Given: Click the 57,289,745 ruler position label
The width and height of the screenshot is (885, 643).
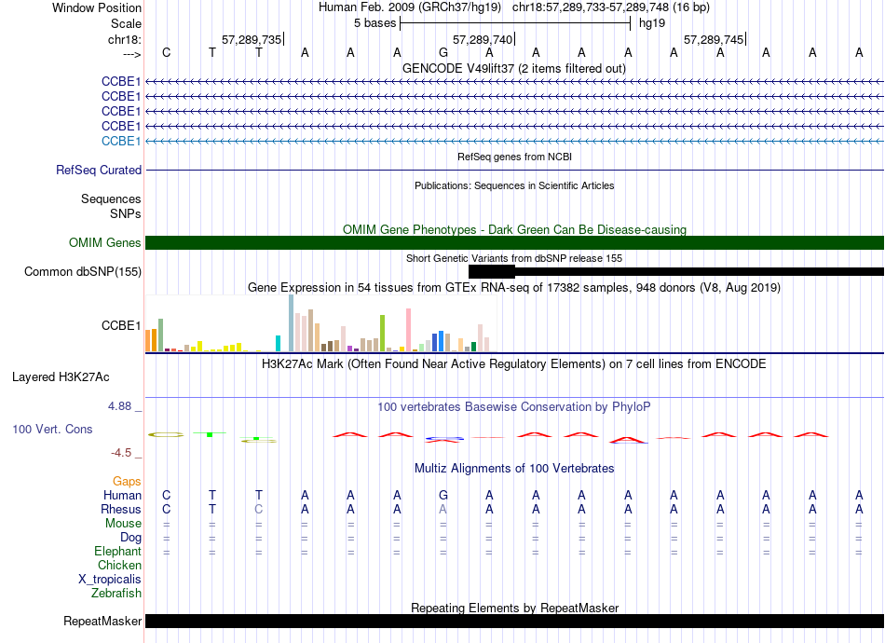Looking at the screenshot, I should click(x=714, y=39).
